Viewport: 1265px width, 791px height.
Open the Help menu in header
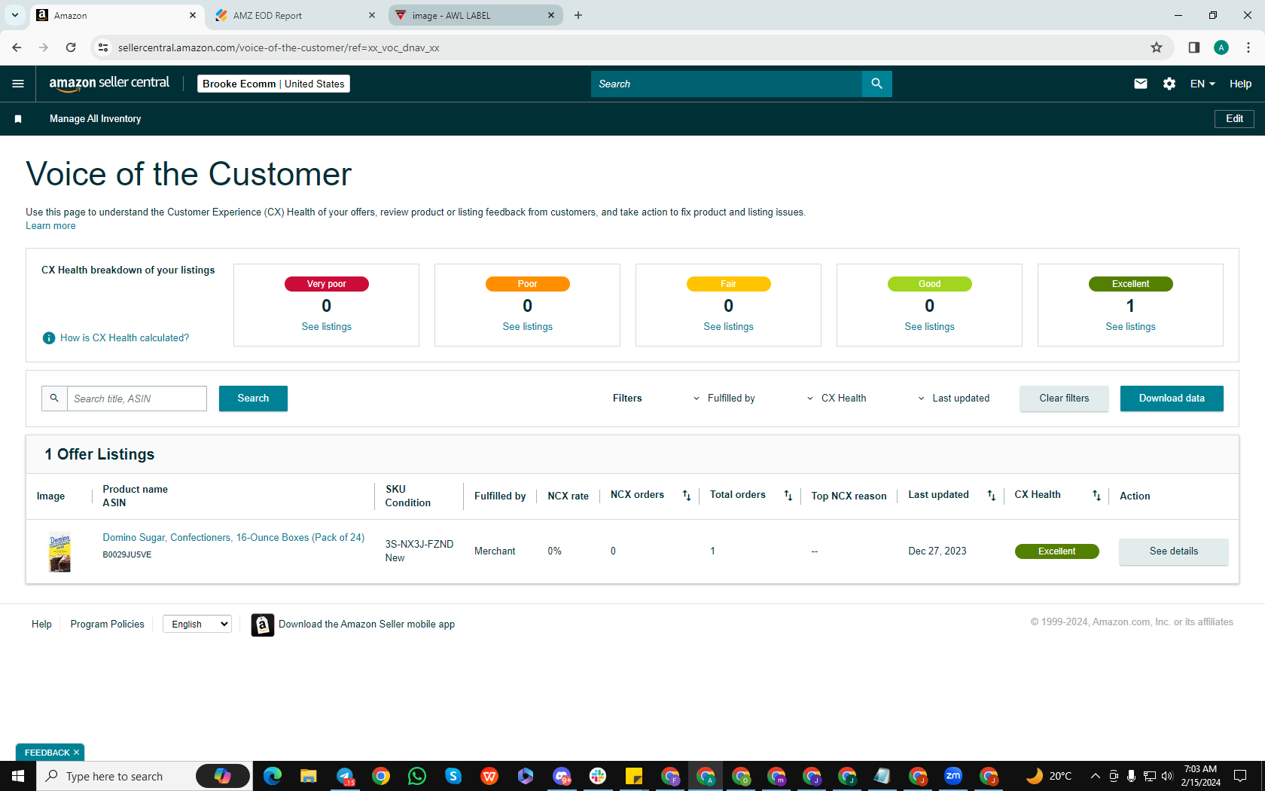[1240, 84]
